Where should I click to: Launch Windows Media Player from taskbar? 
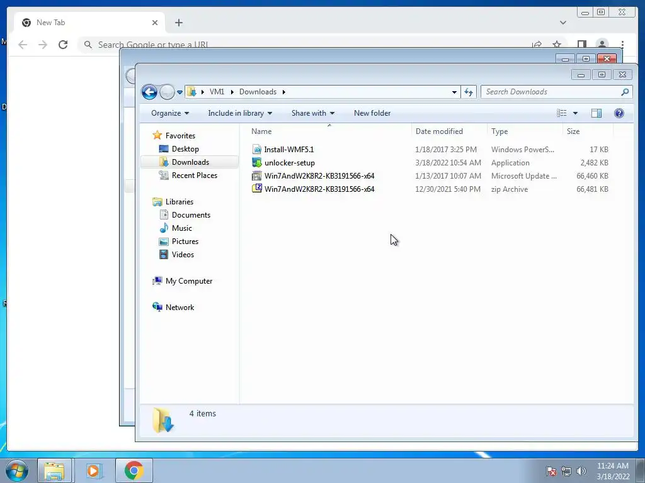(x=93, y=470)
